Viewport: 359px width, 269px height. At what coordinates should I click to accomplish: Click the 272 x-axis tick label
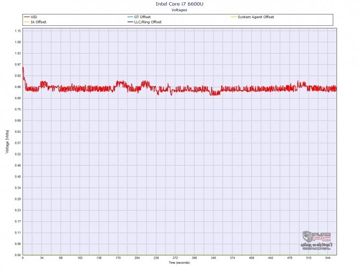point(175,258)
